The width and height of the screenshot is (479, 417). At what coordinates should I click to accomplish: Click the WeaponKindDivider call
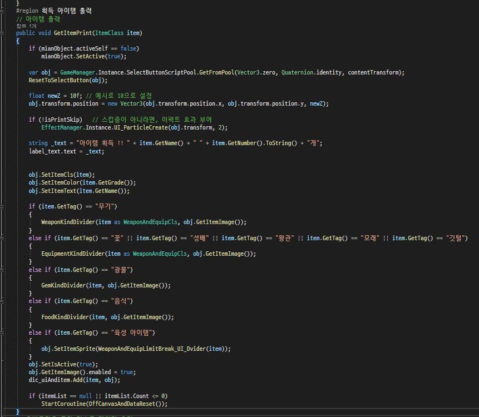click(144, 222)
